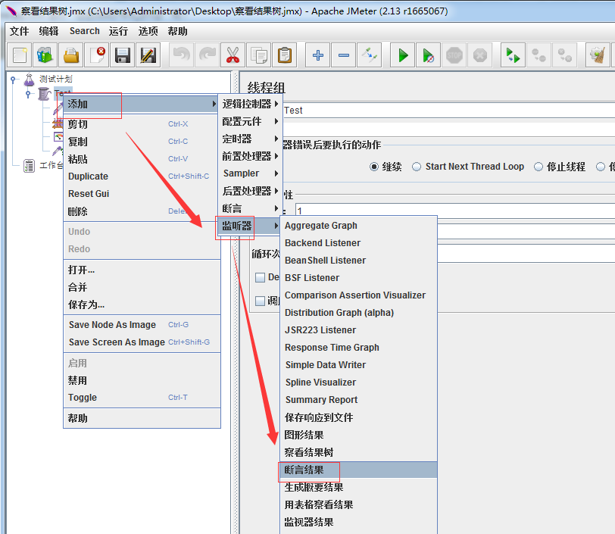Image resolution: width=615 pixels, height=534 pixels.
Task: Click Remote Stop All icon
Action: point(539,55)
